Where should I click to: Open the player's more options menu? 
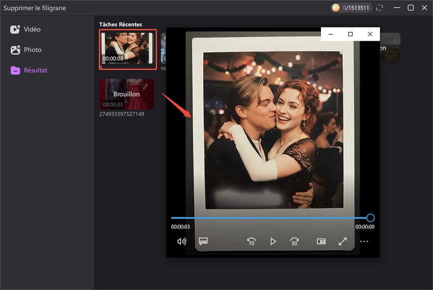[x=364, y=242]
